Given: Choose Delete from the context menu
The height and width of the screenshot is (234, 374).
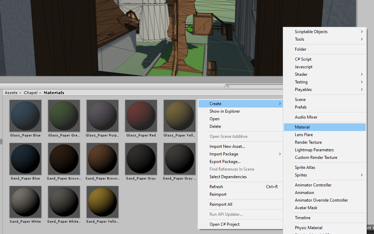Looking at the screenshot, I should coord(215,126).
